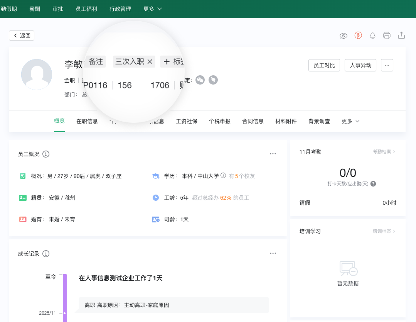416x322 pixels.
Task: Open notifications bell icon
Action: 372,36
